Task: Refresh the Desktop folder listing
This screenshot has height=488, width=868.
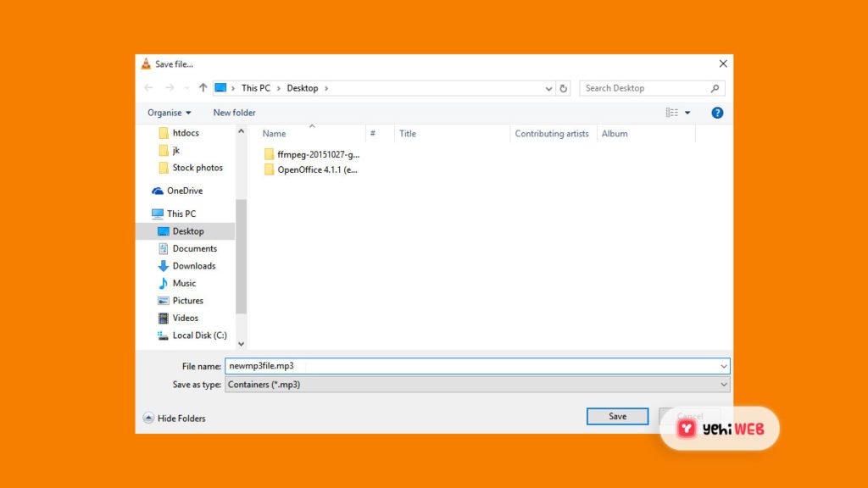Action: coord(564,88)
